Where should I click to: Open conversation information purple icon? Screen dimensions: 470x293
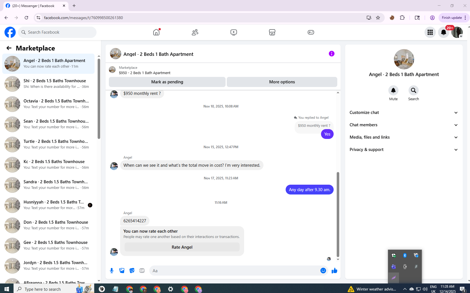[332, 54]
